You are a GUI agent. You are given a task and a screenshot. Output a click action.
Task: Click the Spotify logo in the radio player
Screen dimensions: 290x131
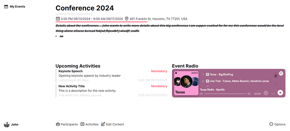click(x=281, y=73)
